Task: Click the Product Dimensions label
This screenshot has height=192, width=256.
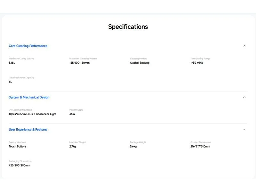Action: (201, 142)
